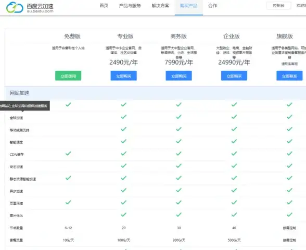The width and height of the screenshot is (306, 250).
Task: Click CDN缓存 checkmark in 免费版 column
Action: coord(68,154)
